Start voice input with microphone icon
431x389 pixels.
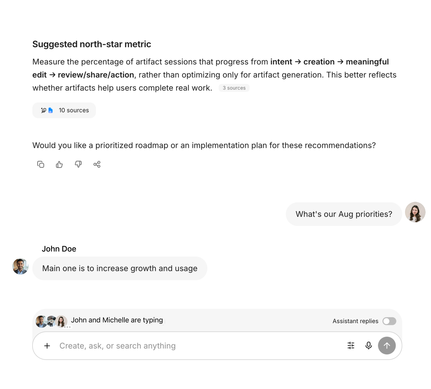pyautogui.click(x=369, y=346)
